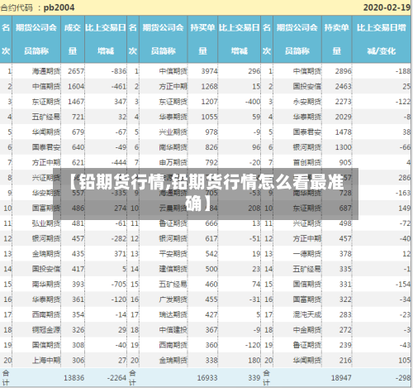Click short position value 2896

pos(344,71)
